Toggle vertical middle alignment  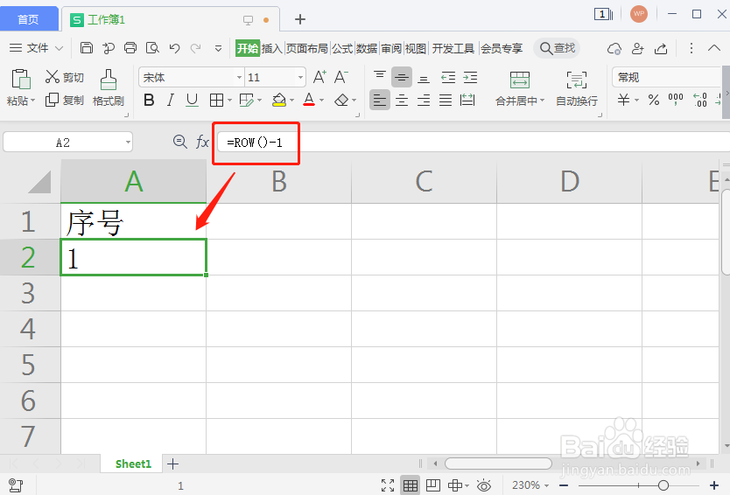[x=401, y=77]
